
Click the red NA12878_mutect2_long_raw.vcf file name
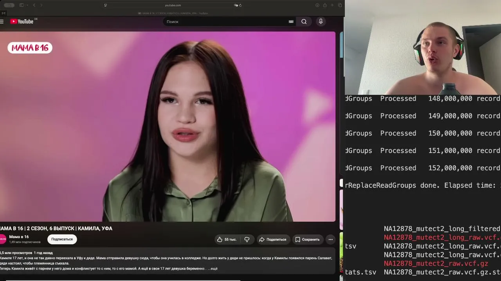point(442,238)
